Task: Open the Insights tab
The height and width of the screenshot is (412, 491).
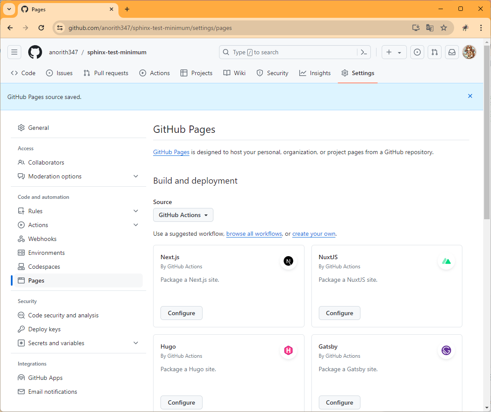Action: [315, 73]
